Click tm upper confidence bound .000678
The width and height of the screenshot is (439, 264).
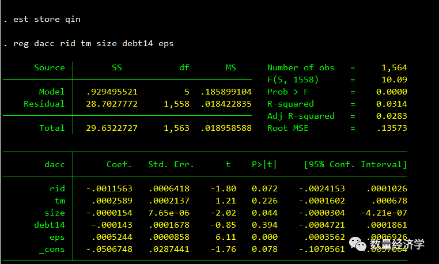(389, 201)
